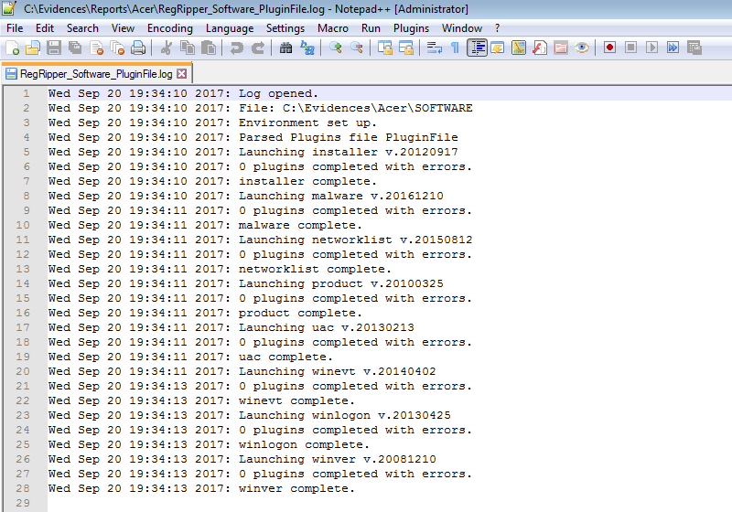This screenshot has width=732, height=512.
Task: Zoom out using the magnifier icon
Action: click(356, 48)
